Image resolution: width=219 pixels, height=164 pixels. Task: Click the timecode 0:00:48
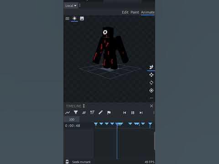73,126
